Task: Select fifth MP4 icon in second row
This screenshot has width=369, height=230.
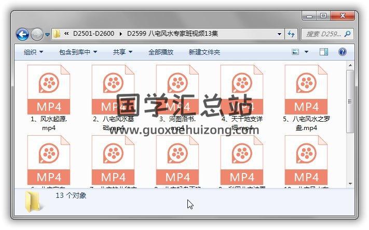Action: [306, 160]
